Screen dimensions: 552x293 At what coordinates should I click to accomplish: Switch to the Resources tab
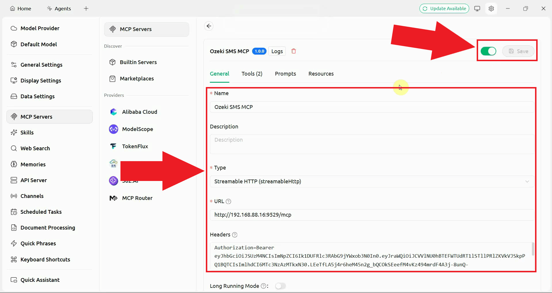pos(321,74)
